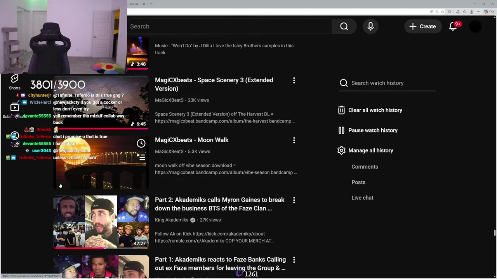Viewport: 497px width, 279px height.
Task: Open Comments history
Action: click(365, 167)
